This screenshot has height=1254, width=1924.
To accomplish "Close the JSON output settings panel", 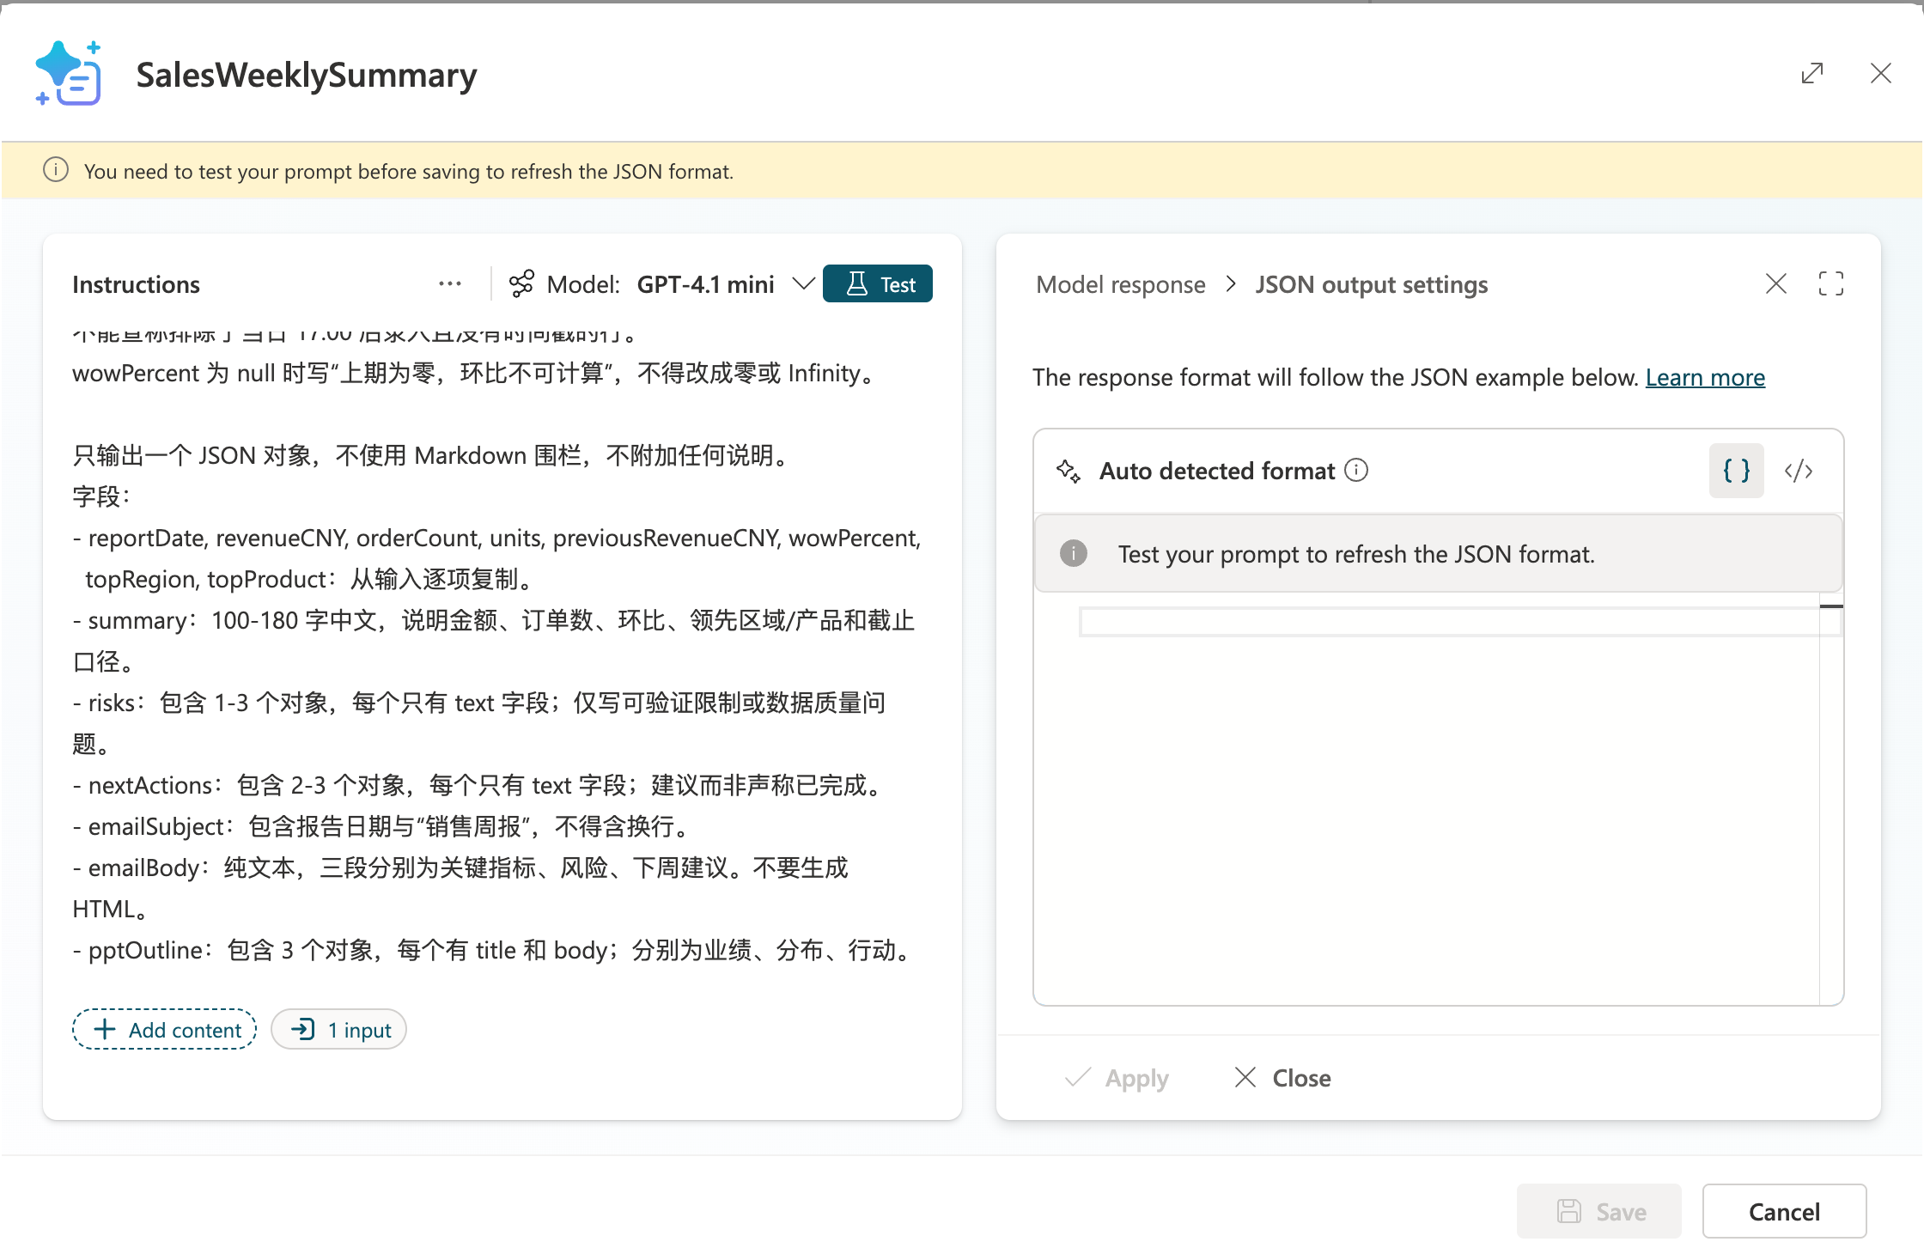I will click(x=1775, y=283).
